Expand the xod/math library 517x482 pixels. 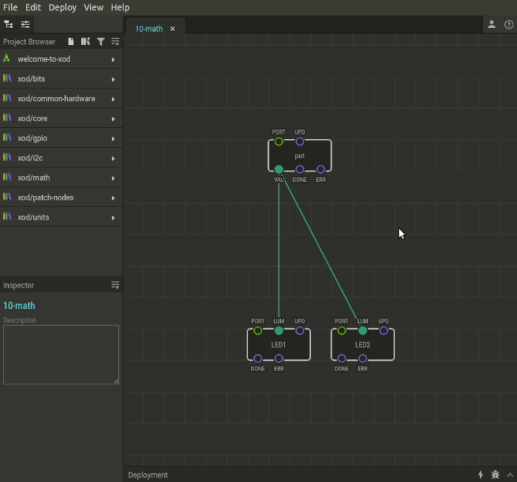coord(113,178)
